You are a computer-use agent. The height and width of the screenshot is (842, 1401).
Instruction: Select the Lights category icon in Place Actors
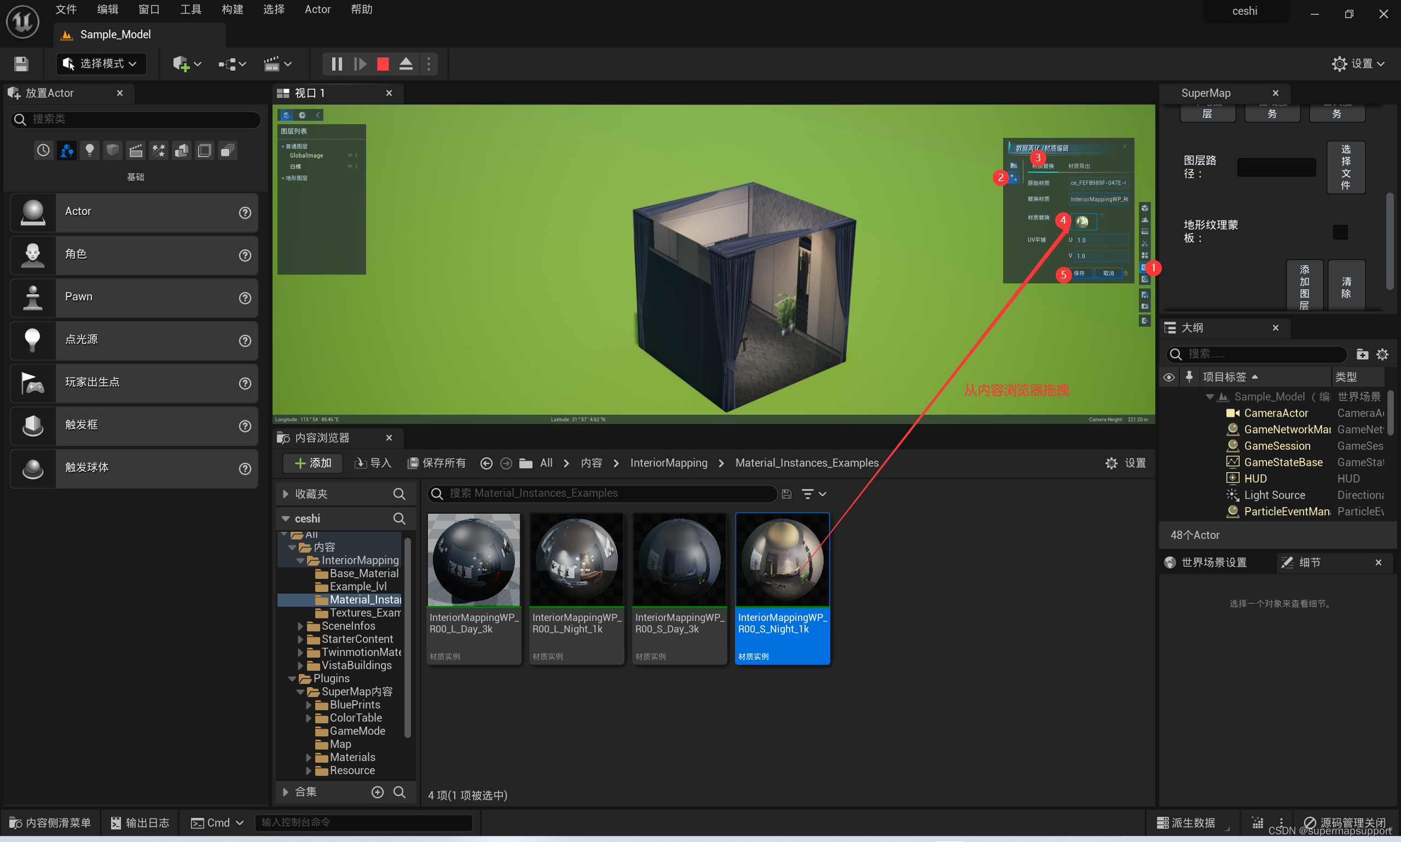pos(90,150)
